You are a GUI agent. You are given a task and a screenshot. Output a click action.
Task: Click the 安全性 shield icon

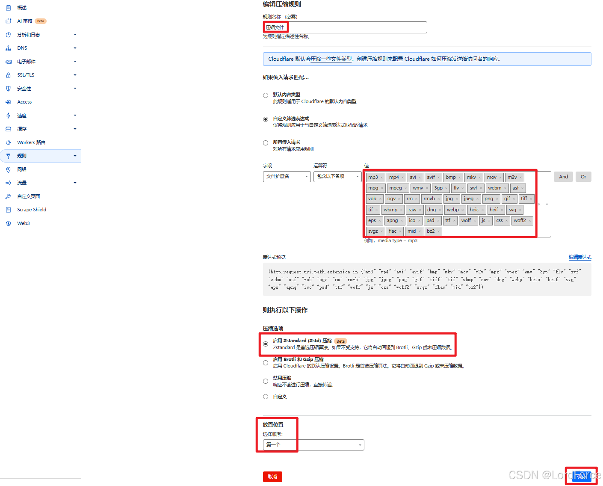pyautogui.click(x=8, y=89)
